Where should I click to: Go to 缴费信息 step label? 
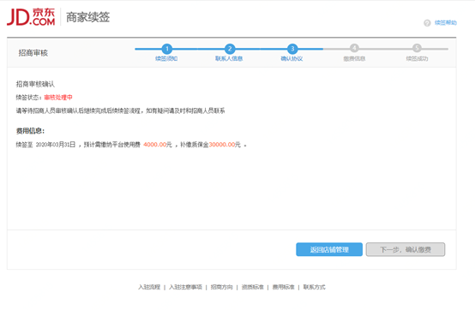(x=354, y=58)
